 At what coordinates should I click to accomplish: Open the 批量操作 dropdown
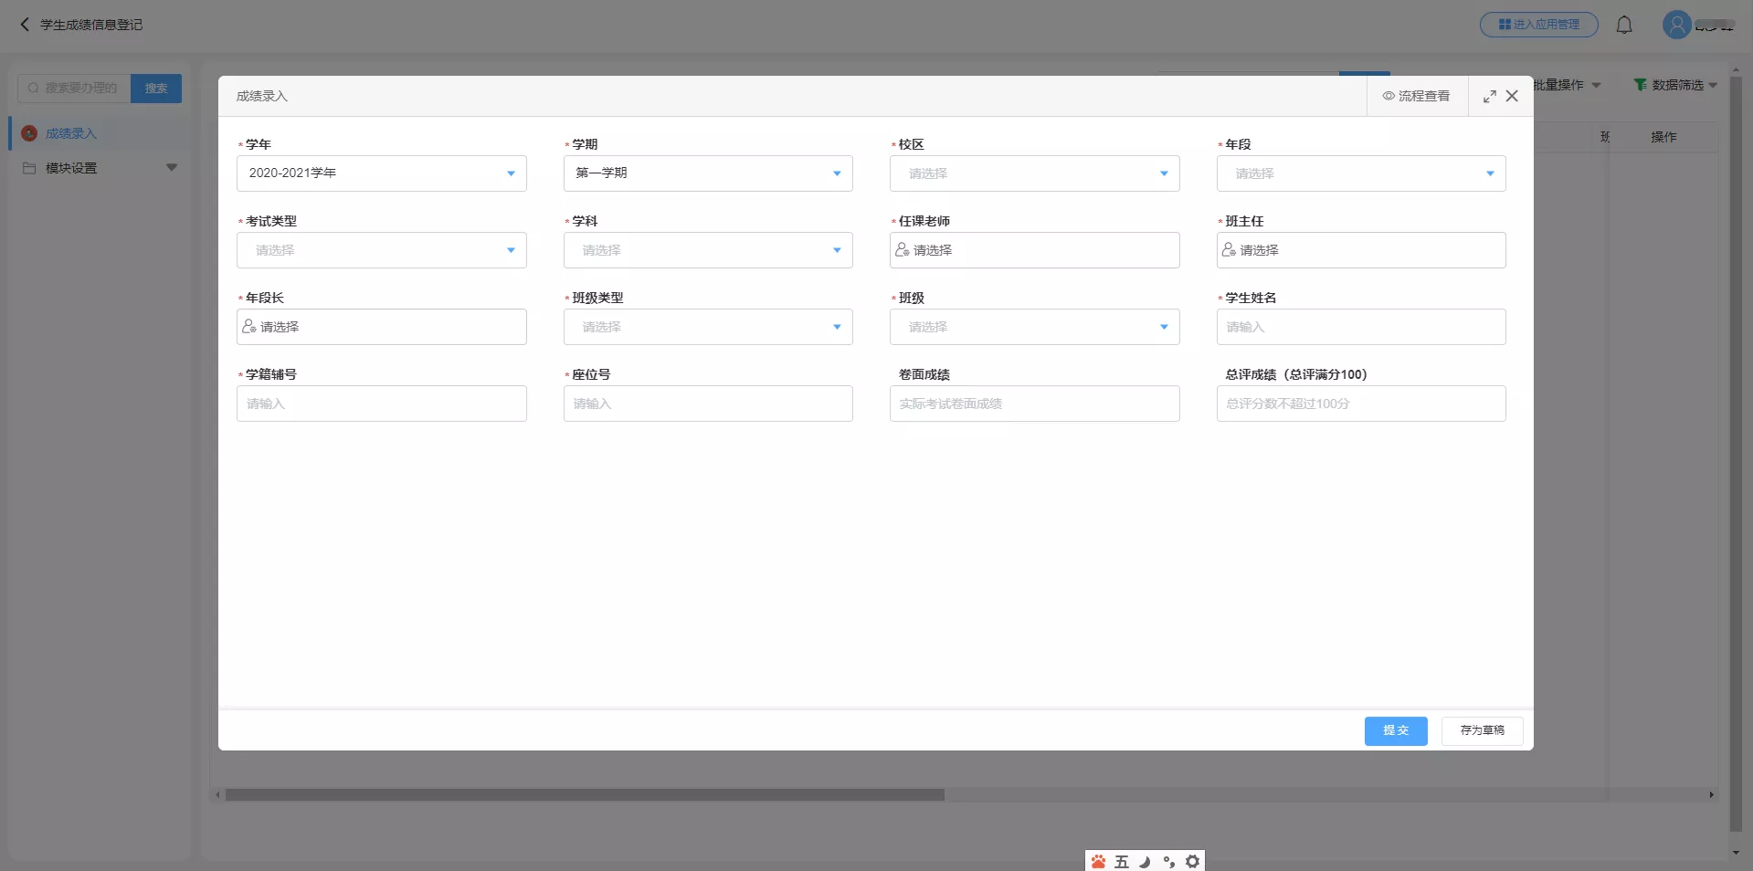[x=1566, y=85]
